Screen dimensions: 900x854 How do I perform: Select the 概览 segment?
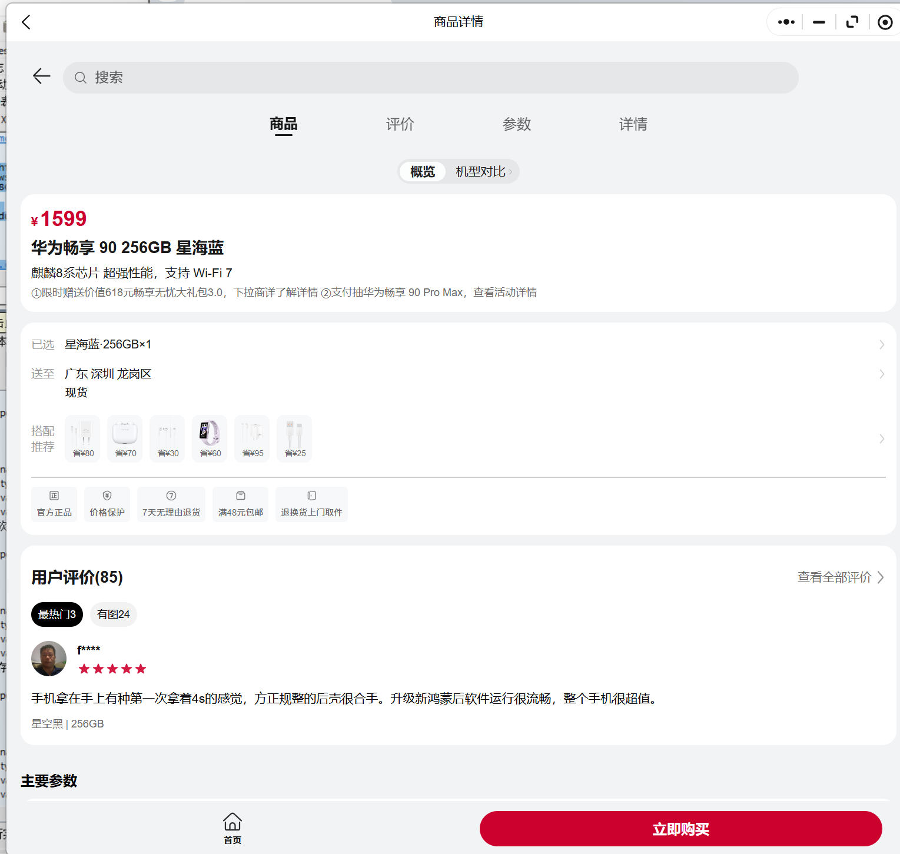coord(422,171)
